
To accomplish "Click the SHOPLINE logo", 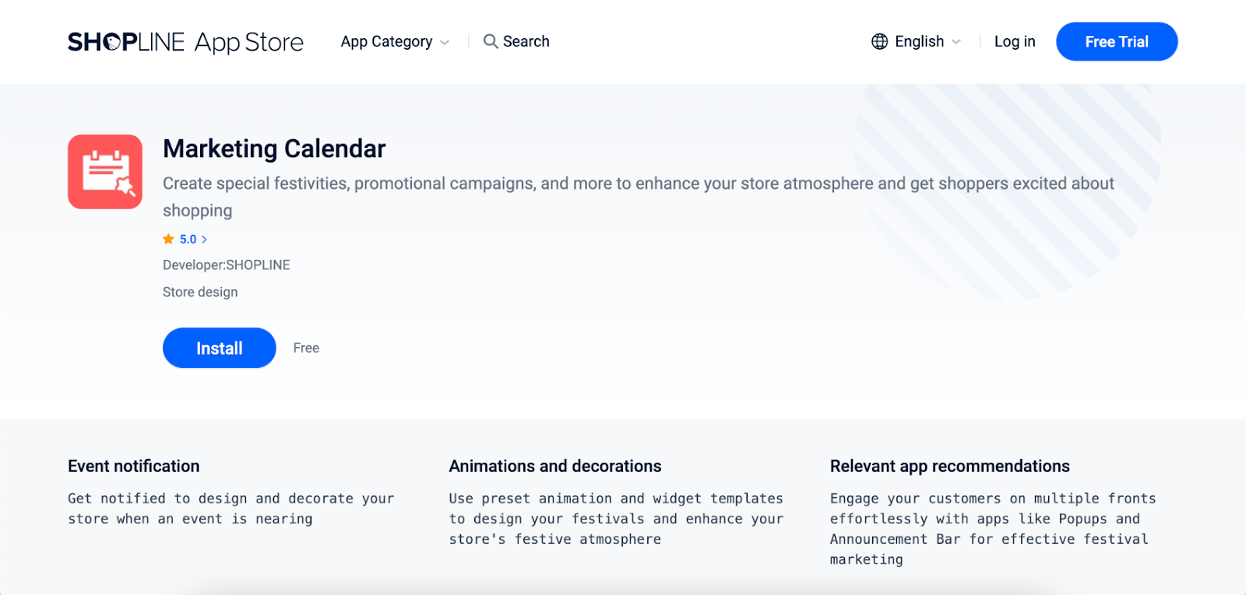I will [126, 42].
